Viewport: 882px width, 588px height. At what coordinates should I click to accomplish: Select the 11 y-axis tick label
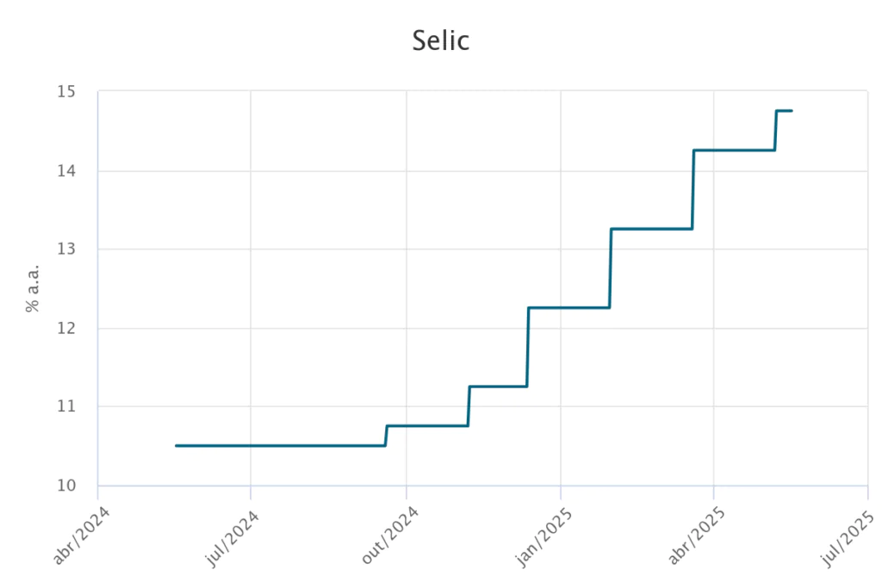pyautogui.click(x=67, y=406)
